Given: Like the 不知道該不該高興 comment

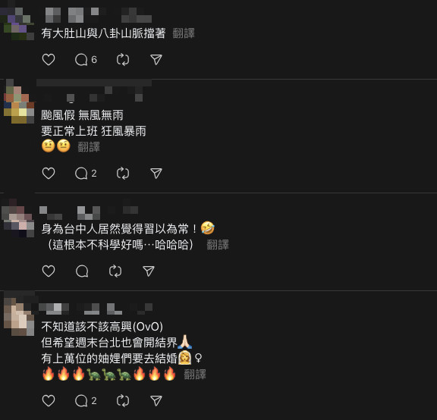Looking at the screenshot, I should click(49, 401).
